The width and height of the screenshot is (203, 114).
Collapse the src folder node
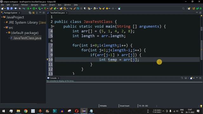[4, 28]
